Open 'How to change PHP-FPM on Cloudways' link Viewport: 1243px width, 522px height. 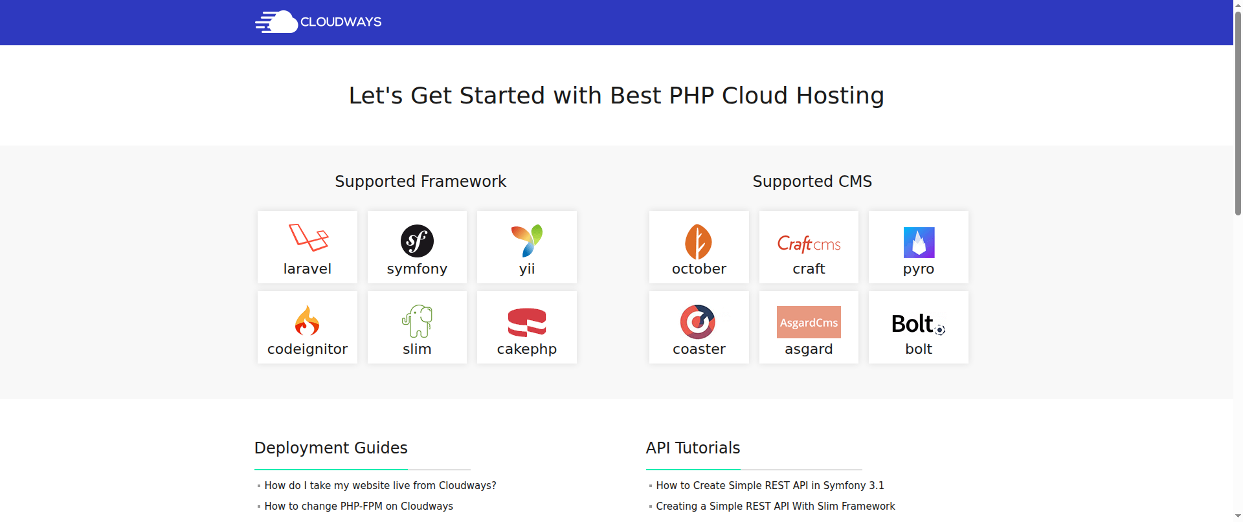359,506
